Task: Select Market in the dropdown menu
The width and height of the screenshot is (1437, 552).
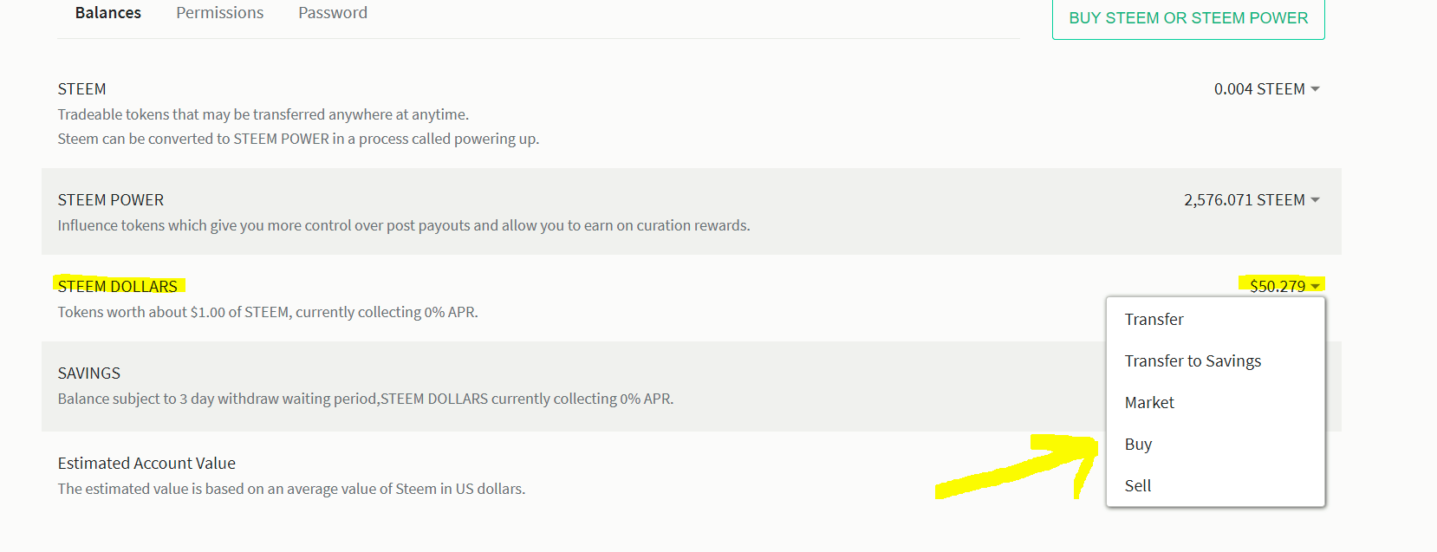Action: pyautogui.click(x=1215, y=403)
